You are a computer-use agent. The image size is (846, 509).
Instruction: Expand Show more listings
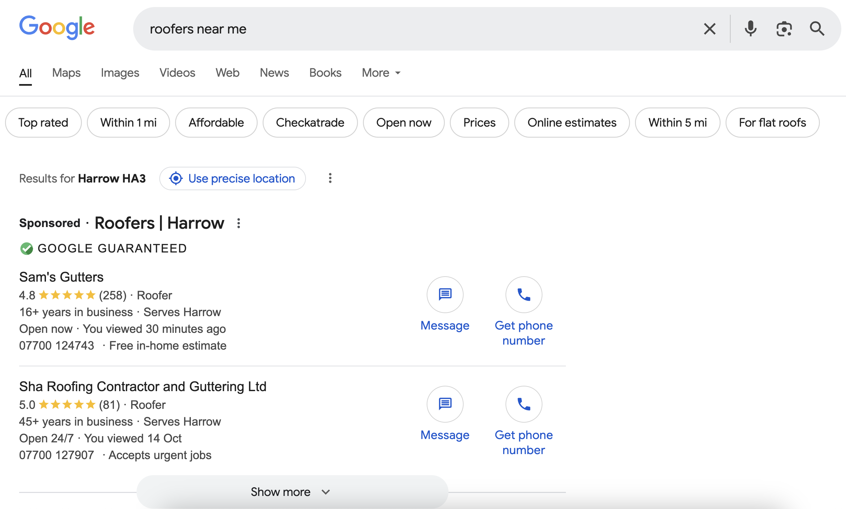[x=292, y=492]
